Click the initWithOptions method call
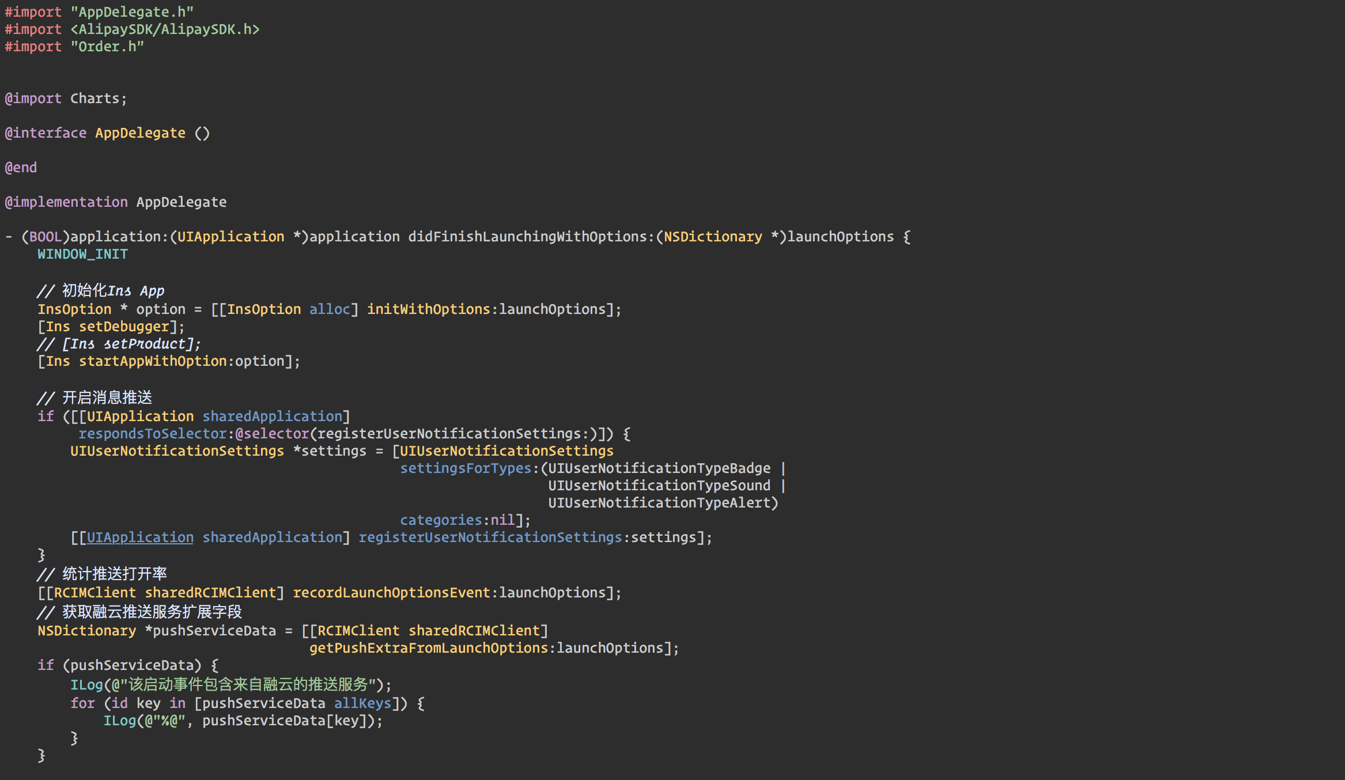Image resolution: width=1345 pixels, height=780 pixels. coord(428,309)
